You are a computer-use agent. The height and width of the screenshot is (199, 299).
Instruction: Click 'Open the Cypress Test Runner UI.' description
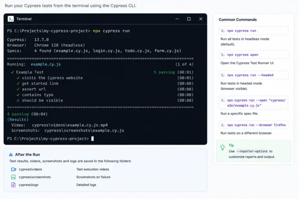tap(247, 63)
